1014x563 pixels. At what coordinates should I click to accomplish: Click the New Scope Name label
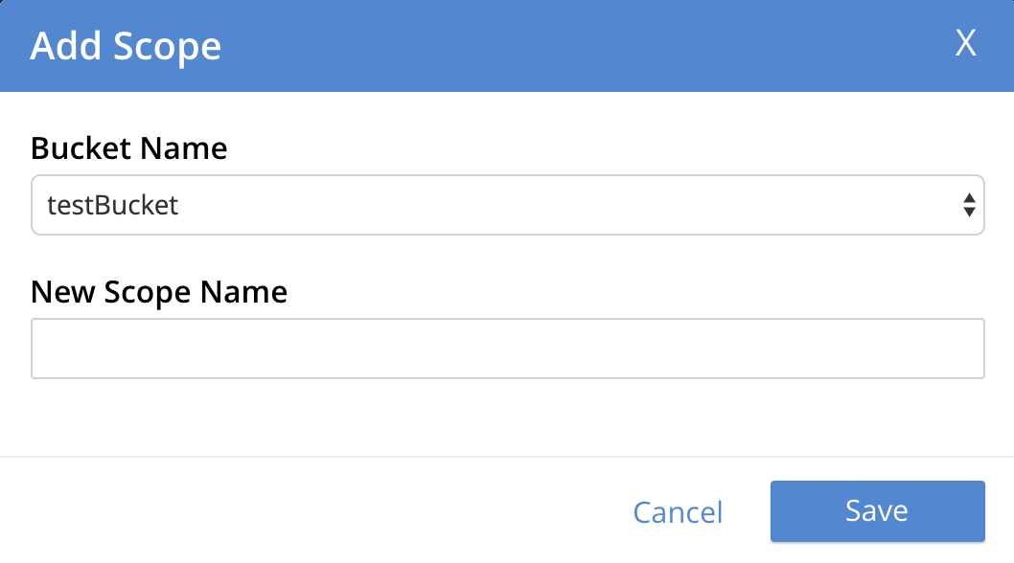point(159,291)
